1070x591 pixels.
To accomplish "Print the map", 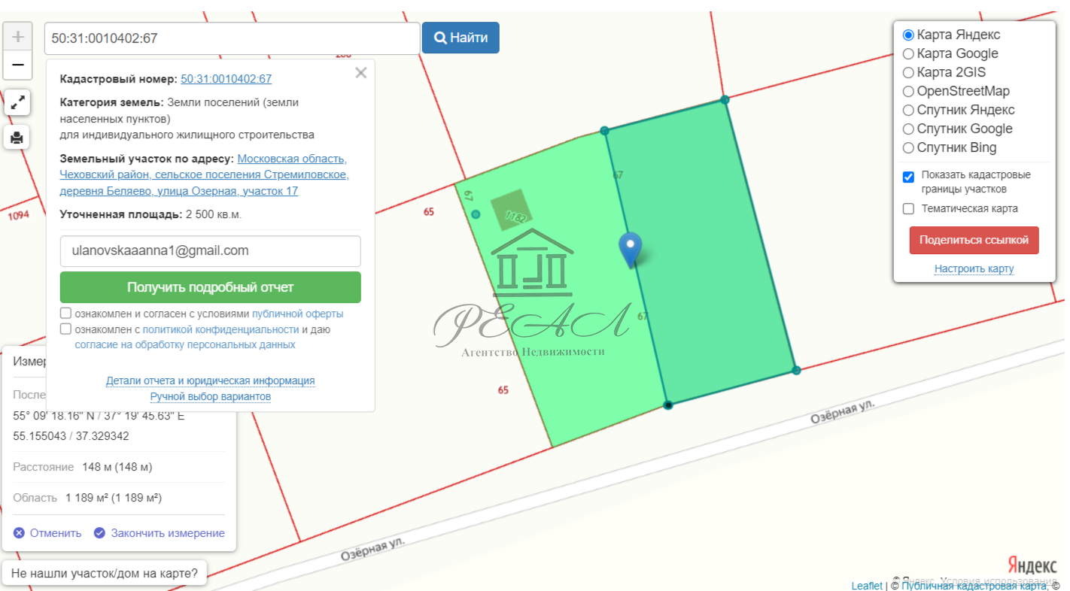I will tap(17, 138).
